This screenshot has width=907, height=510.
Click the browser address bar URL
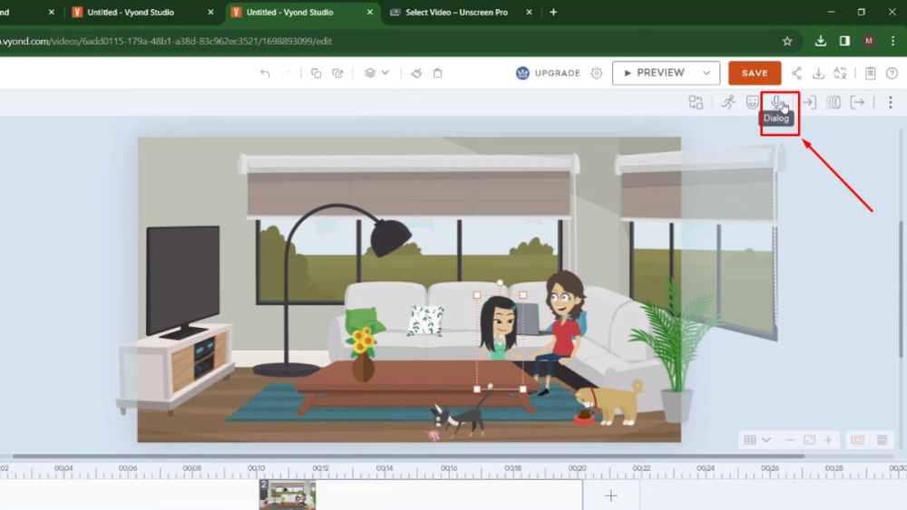click(167, 41)
